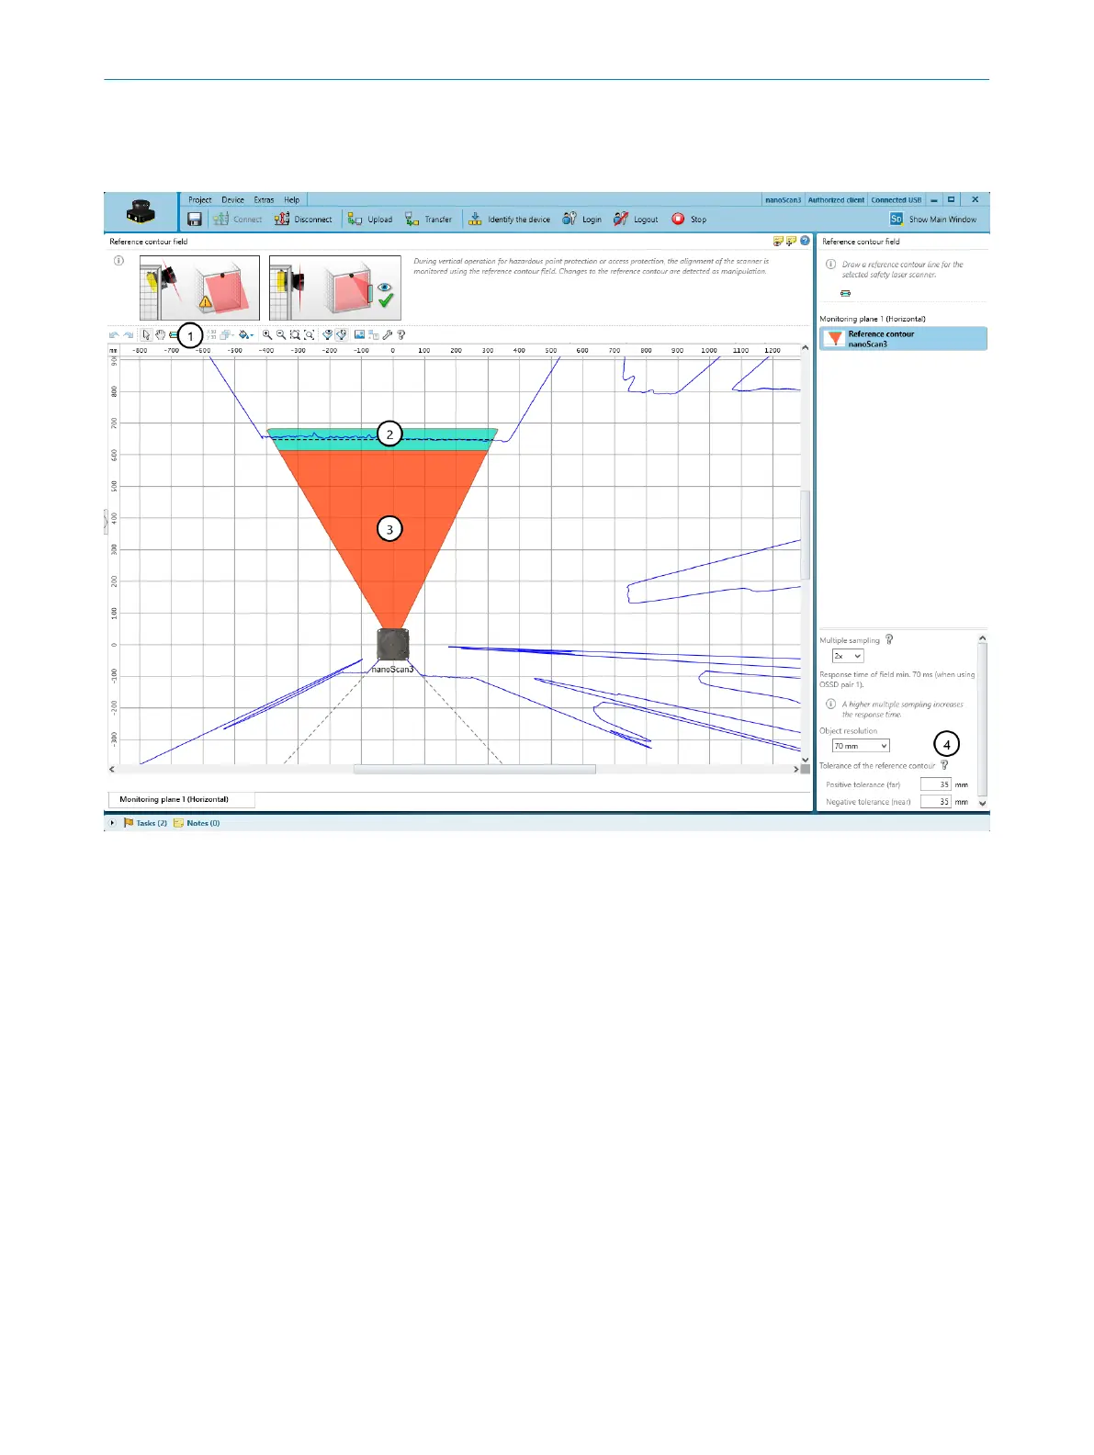This screenshot has height=1455, width=1094.
Task: Open the Extras menu
Action: [264, 199]
